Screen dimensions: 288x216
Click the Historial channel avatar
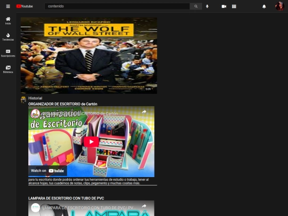[23, 100]
